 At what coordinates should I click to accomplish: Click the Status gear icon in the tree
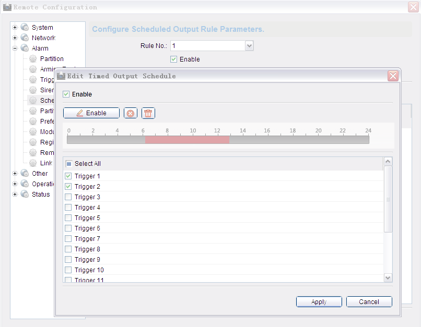25,195
